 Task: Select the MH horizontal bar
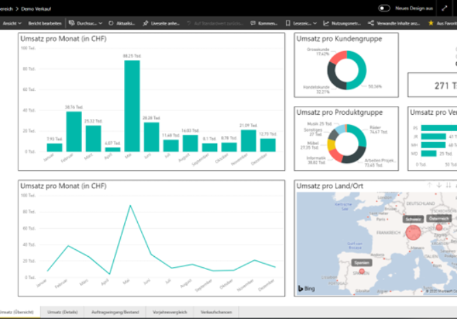coord(433,145)
